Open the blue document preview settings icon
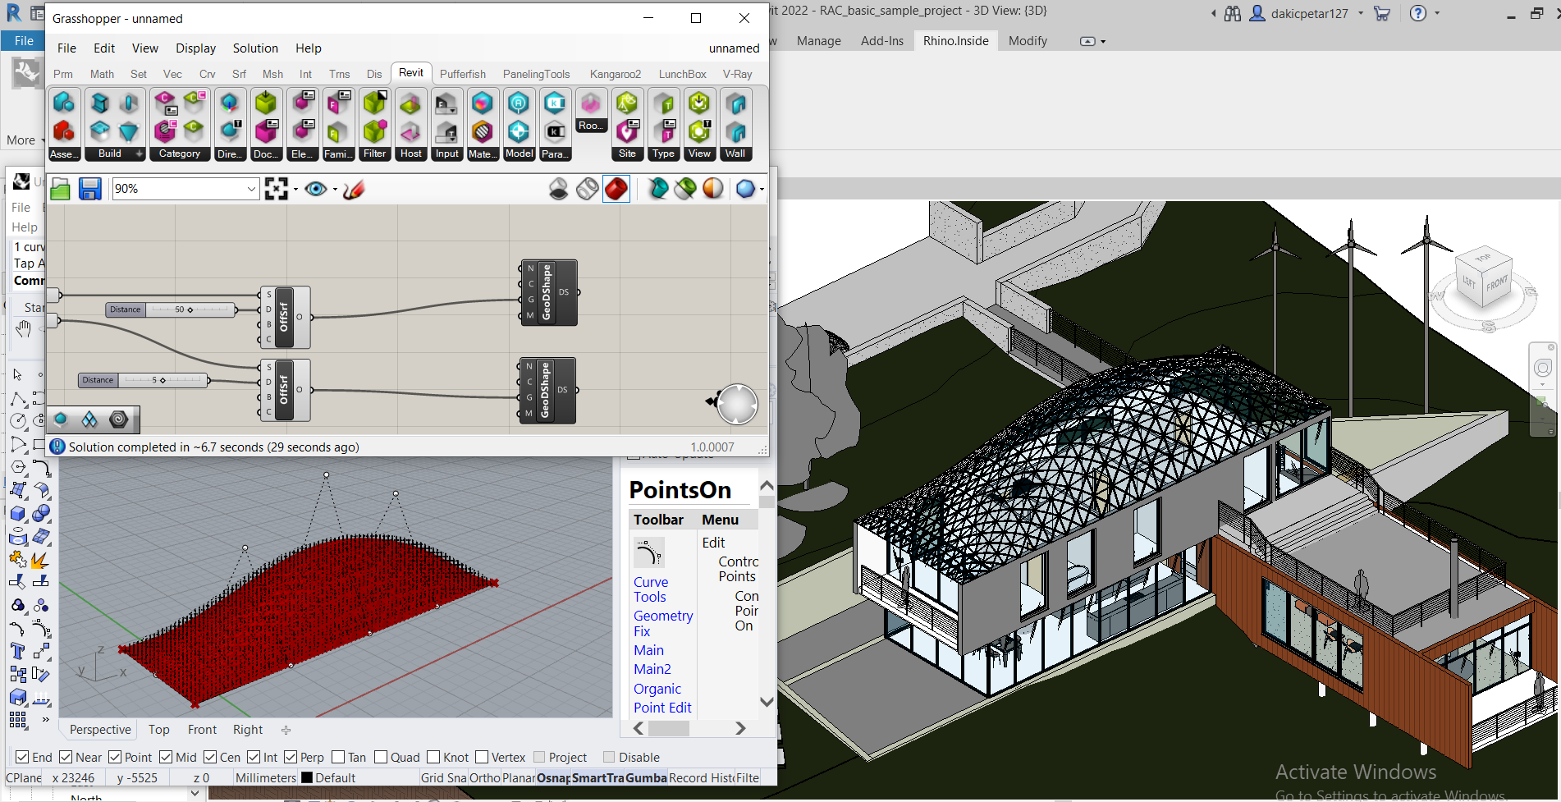This screenshot has height=802, width=1561. click(x=745, y=189)
